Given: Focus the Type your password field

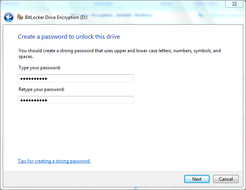Looking at the screenshot, I should [x=76, y=79].
